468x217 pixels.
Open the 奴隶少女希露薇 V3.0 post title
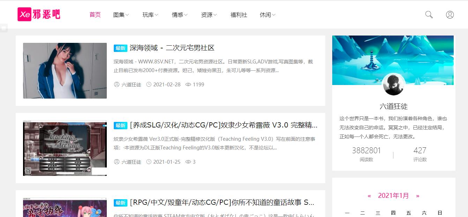223,125
